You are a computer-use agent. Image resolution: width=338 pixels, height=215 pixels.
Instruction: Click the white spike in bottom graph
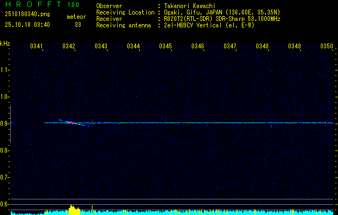pos(92,209)
